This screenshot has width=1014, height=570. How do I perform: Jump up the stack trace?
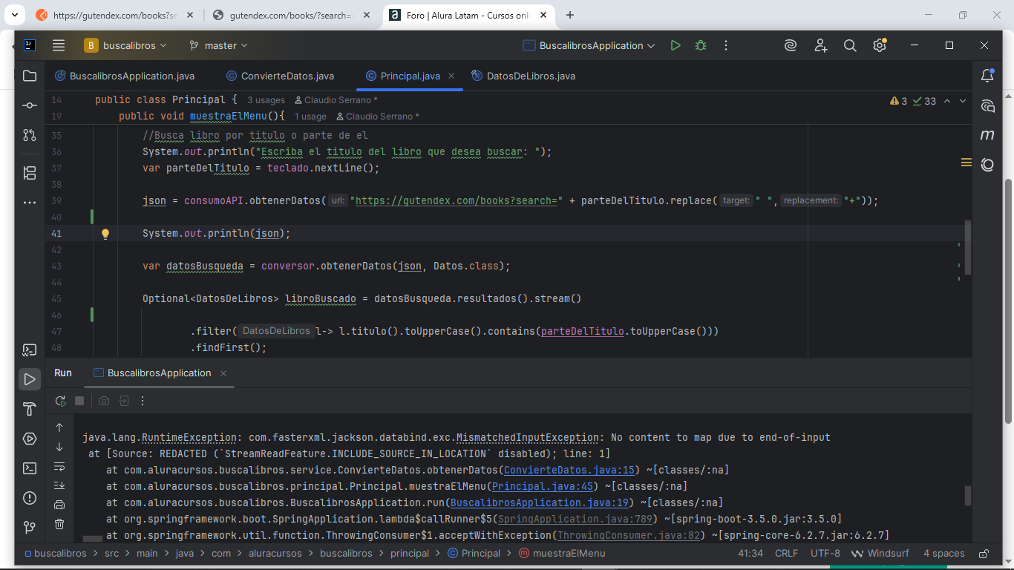point(59,427)
